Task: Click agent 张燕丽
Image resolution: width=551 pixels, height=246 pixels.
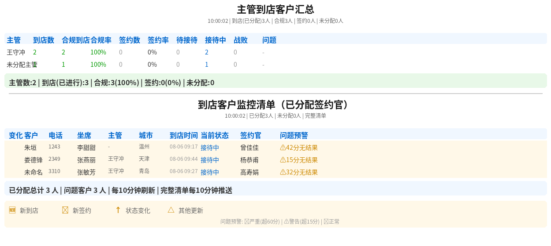Action: tap(86, 160)
